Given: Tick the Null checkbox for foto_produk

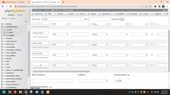Looking at the screenshot, I should pos(152,55).
